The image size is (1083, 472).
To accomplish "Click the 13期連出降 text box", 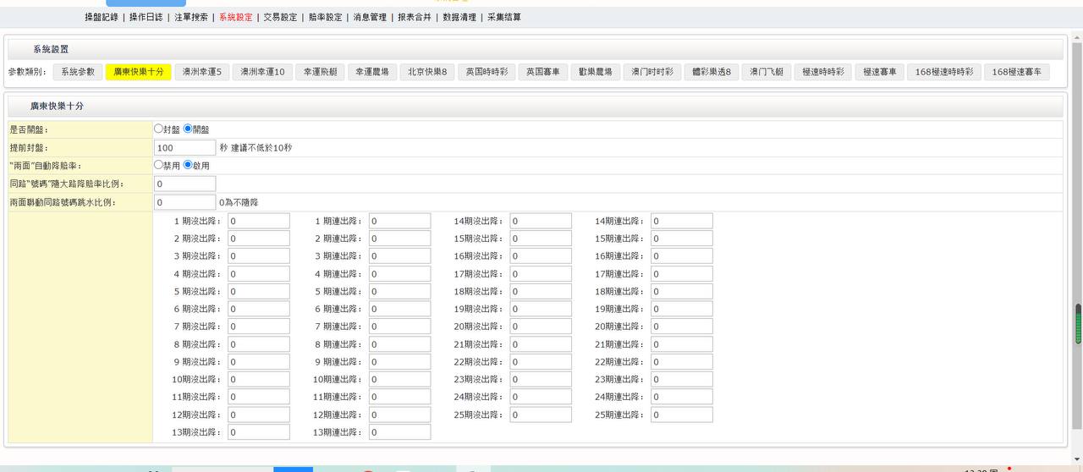I will (399, 432).
